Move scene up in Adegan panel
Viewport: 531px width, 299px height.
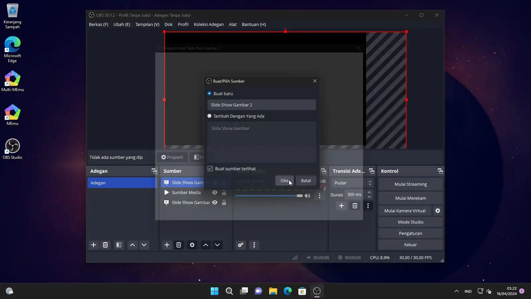132,245
